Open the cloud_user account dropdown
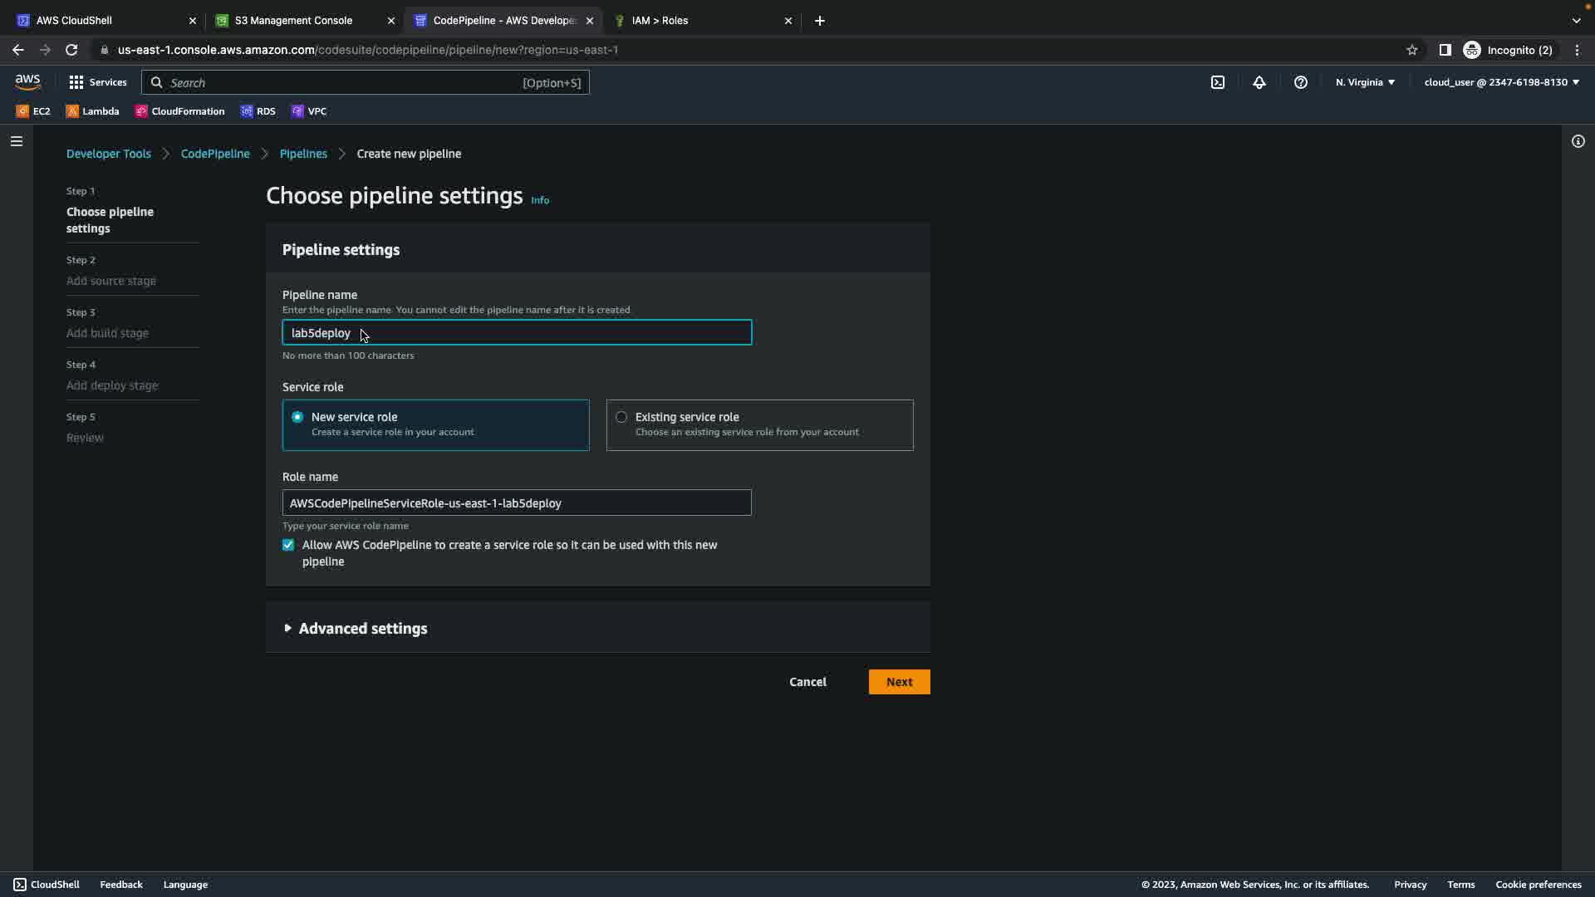Image resolution: width=1595 pixels, height=897 pixels. (x=1501, y=82)
